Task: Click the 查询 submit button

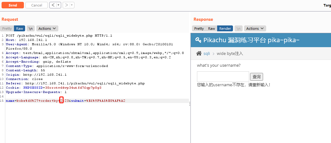Action: coord(257,77)
